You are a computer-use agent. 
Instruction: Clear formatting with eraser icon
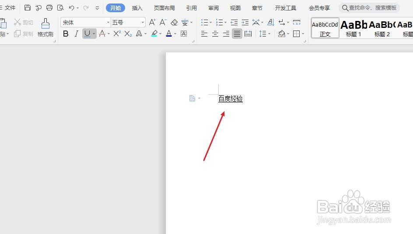[174, 22]
